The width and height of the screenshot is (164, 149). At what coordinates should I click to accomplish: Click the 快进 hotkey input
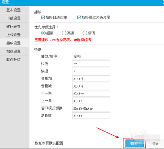pos(91,64)
